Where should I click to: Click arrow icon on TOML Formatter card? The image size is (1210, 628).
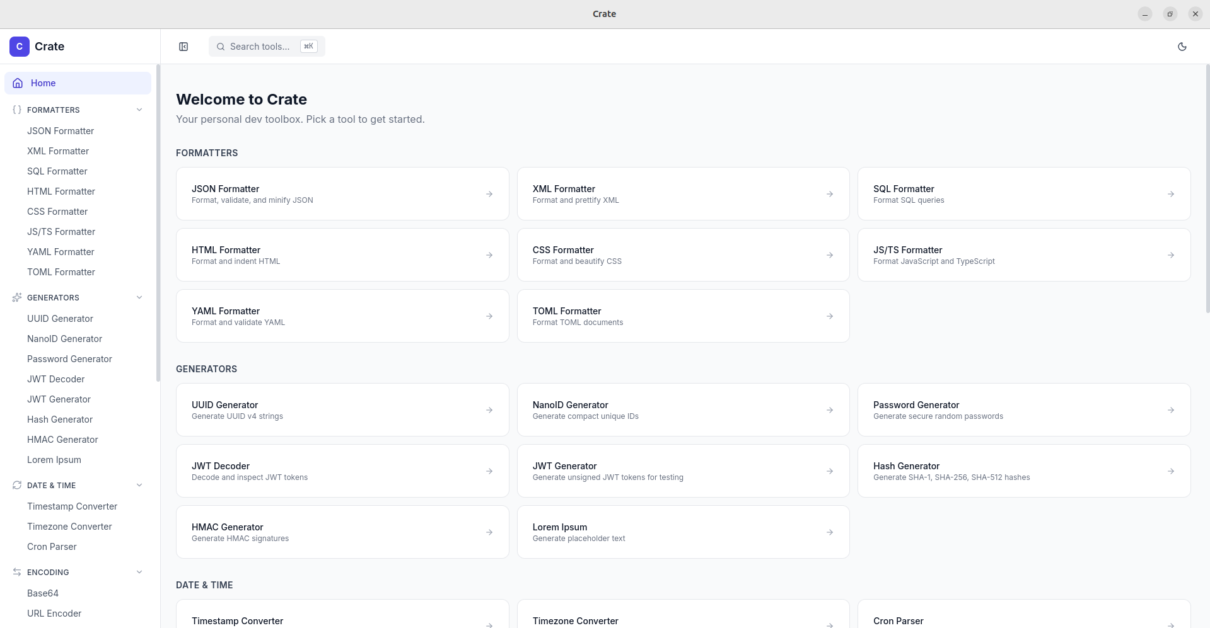click(x=830, y=316)
